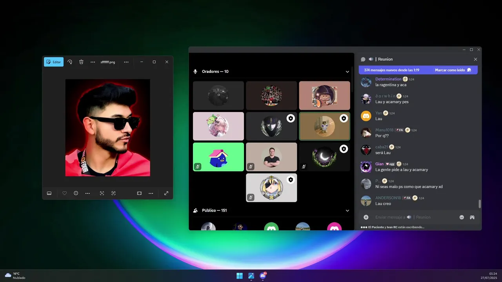Click muted mic icon on green house tile
This screenshot has width=502, height=282.
point(198,166)
